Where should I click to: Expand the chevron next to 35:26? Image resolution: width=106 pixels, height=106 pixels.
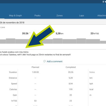pyautogui.click(x=30, y=33)
